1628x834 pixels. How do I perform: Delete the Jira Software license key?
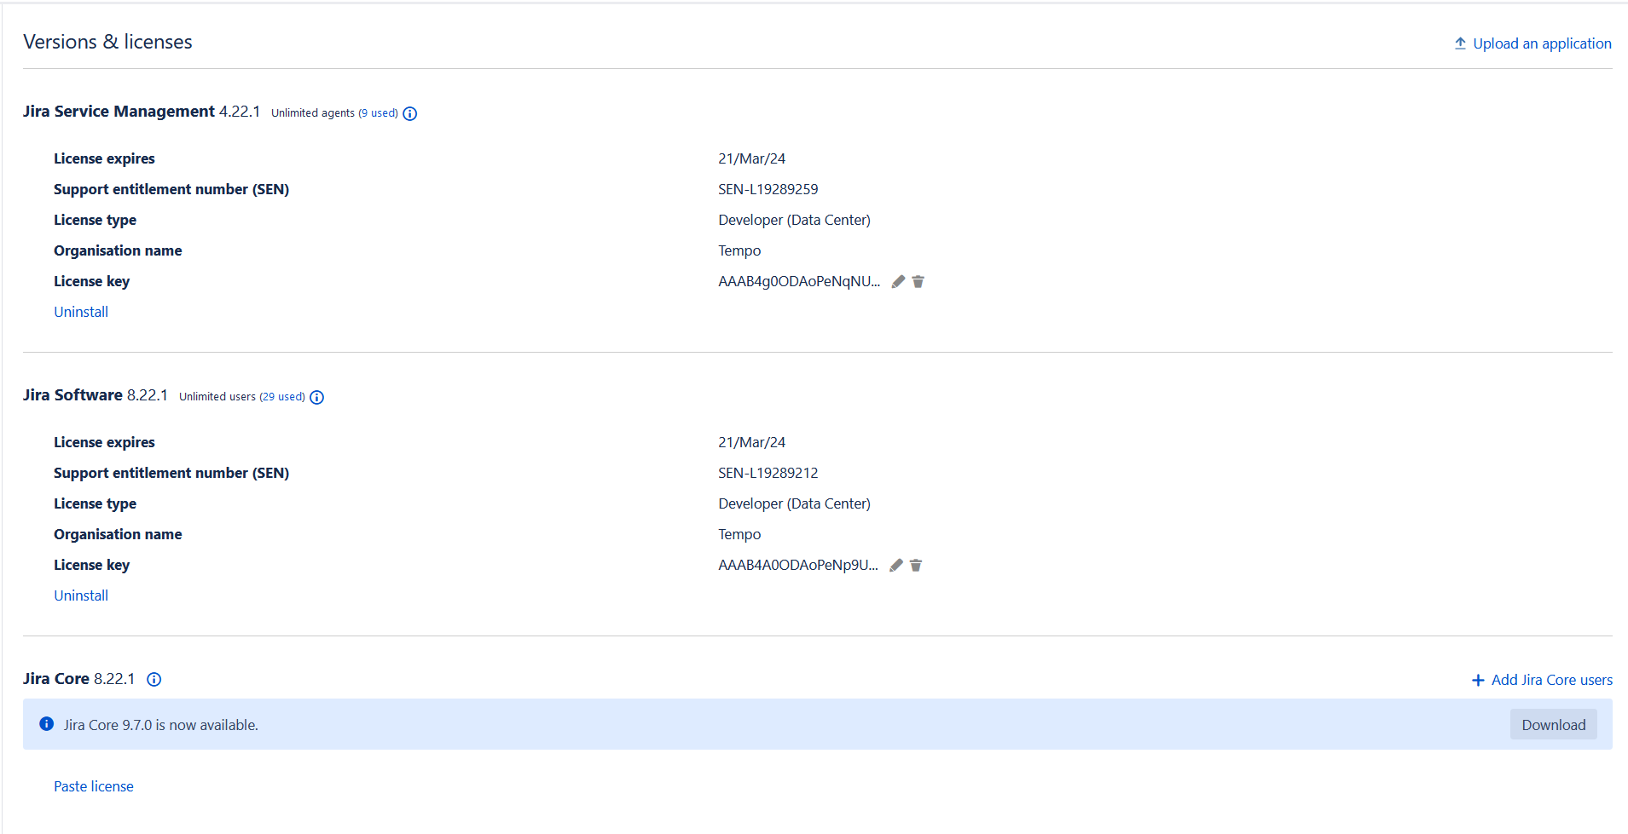tap(916, 566)
